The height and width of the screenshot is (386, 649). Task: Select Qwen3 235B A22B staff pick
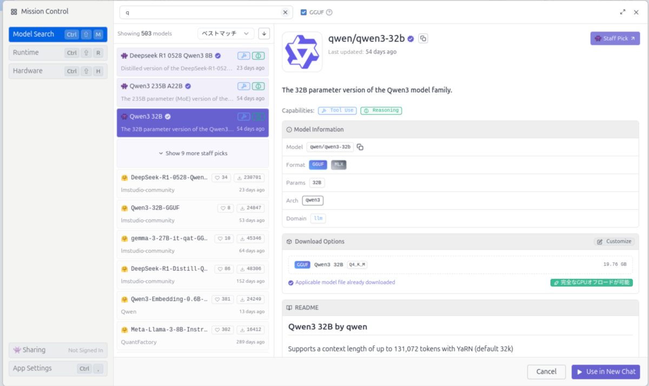[193, 92]
